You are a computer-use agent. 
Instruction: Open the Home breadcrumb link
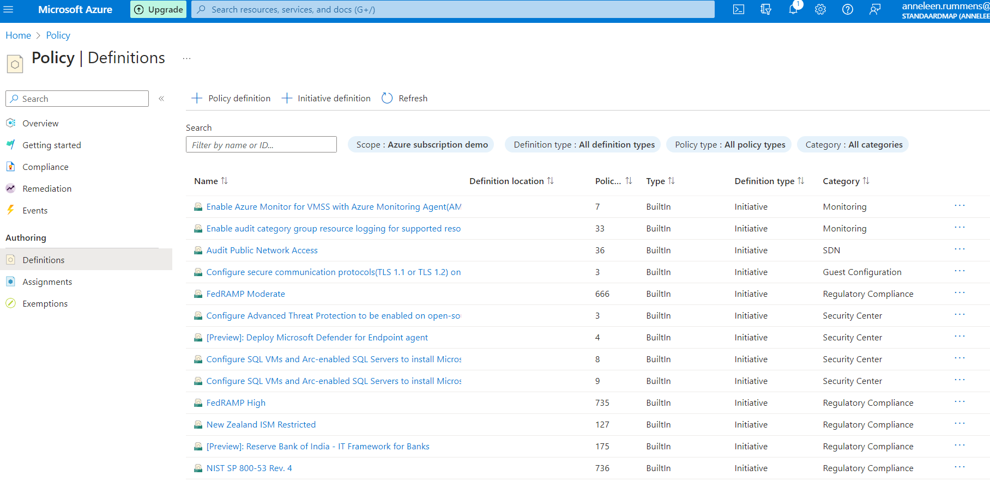pos(18,35)
